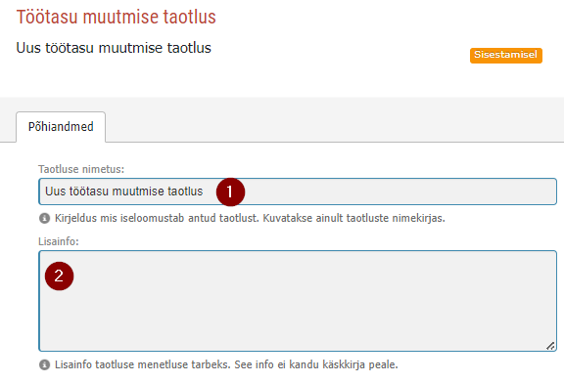Click help sentence 'See info ei kandu käskkirja peale'

[x=316, y=364]
